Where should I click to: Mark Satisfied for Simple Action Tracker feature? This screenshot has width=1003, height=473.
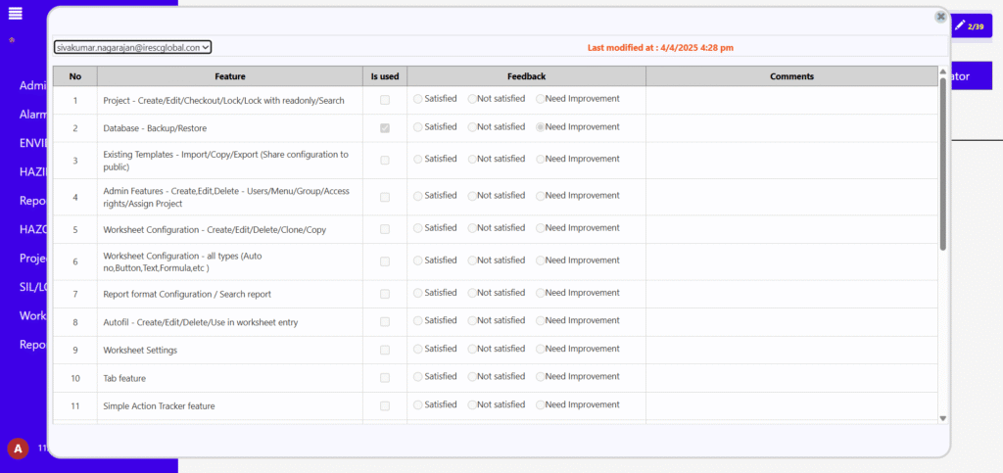click(419, 405)
